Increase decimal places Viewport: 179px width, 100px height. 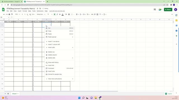point(30,14)
